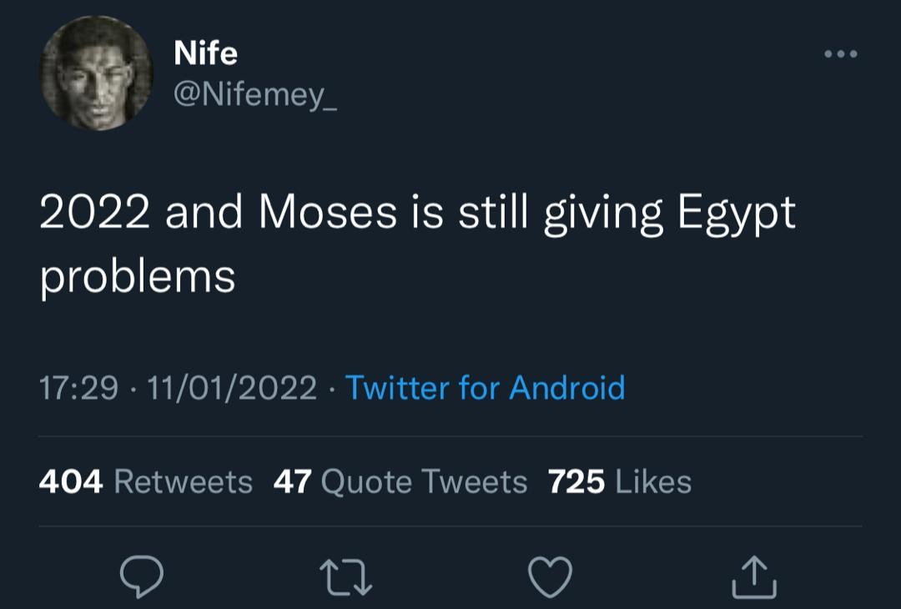Open the @Nifemey_ handle profile
The image size is (901, 609).
pyautogui.click(x=255, y=94)
